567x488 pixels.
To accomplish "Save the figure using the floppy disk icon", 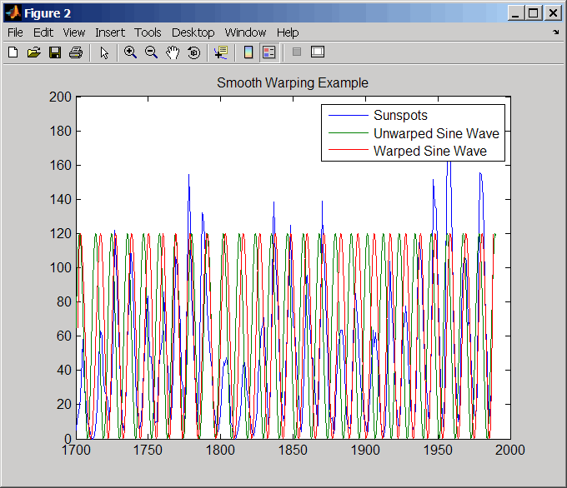I will 55,52.
